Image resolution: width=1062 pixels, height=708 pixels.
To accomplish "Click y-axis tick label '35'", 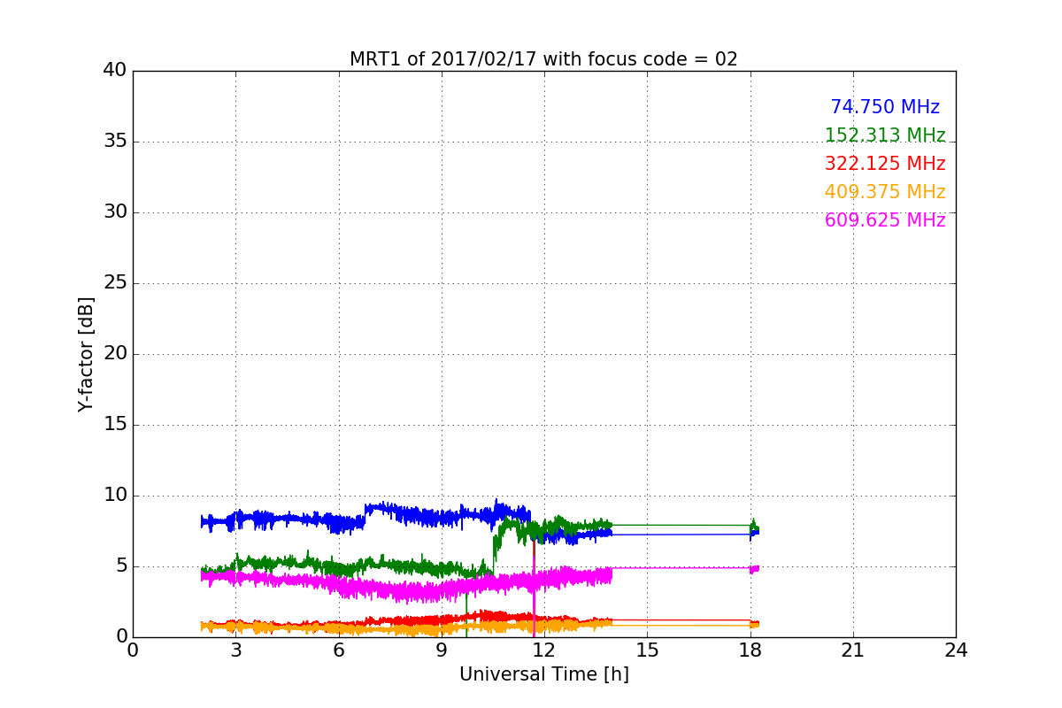I will (115, 142).
